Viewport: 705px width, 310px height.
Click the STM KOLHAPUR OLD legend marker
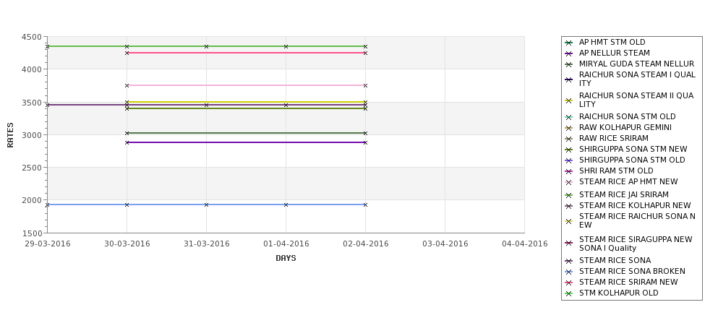pos(569,293)
